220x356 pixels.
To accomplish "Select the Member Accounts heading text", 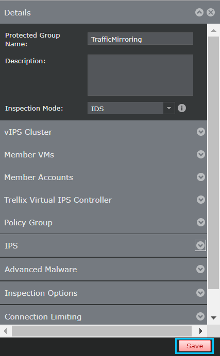I will (x=39, y=177).
